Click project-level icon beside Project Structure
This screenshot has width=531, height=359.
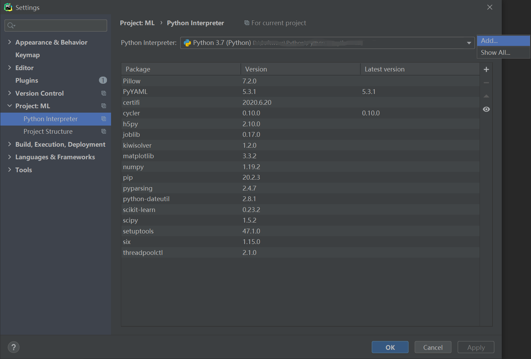click(x=104, y=131)
